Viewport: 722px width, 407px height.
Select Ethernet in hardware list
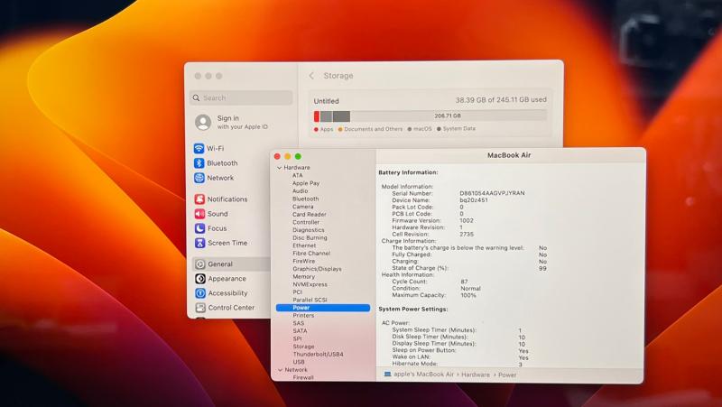click(304, 245)
